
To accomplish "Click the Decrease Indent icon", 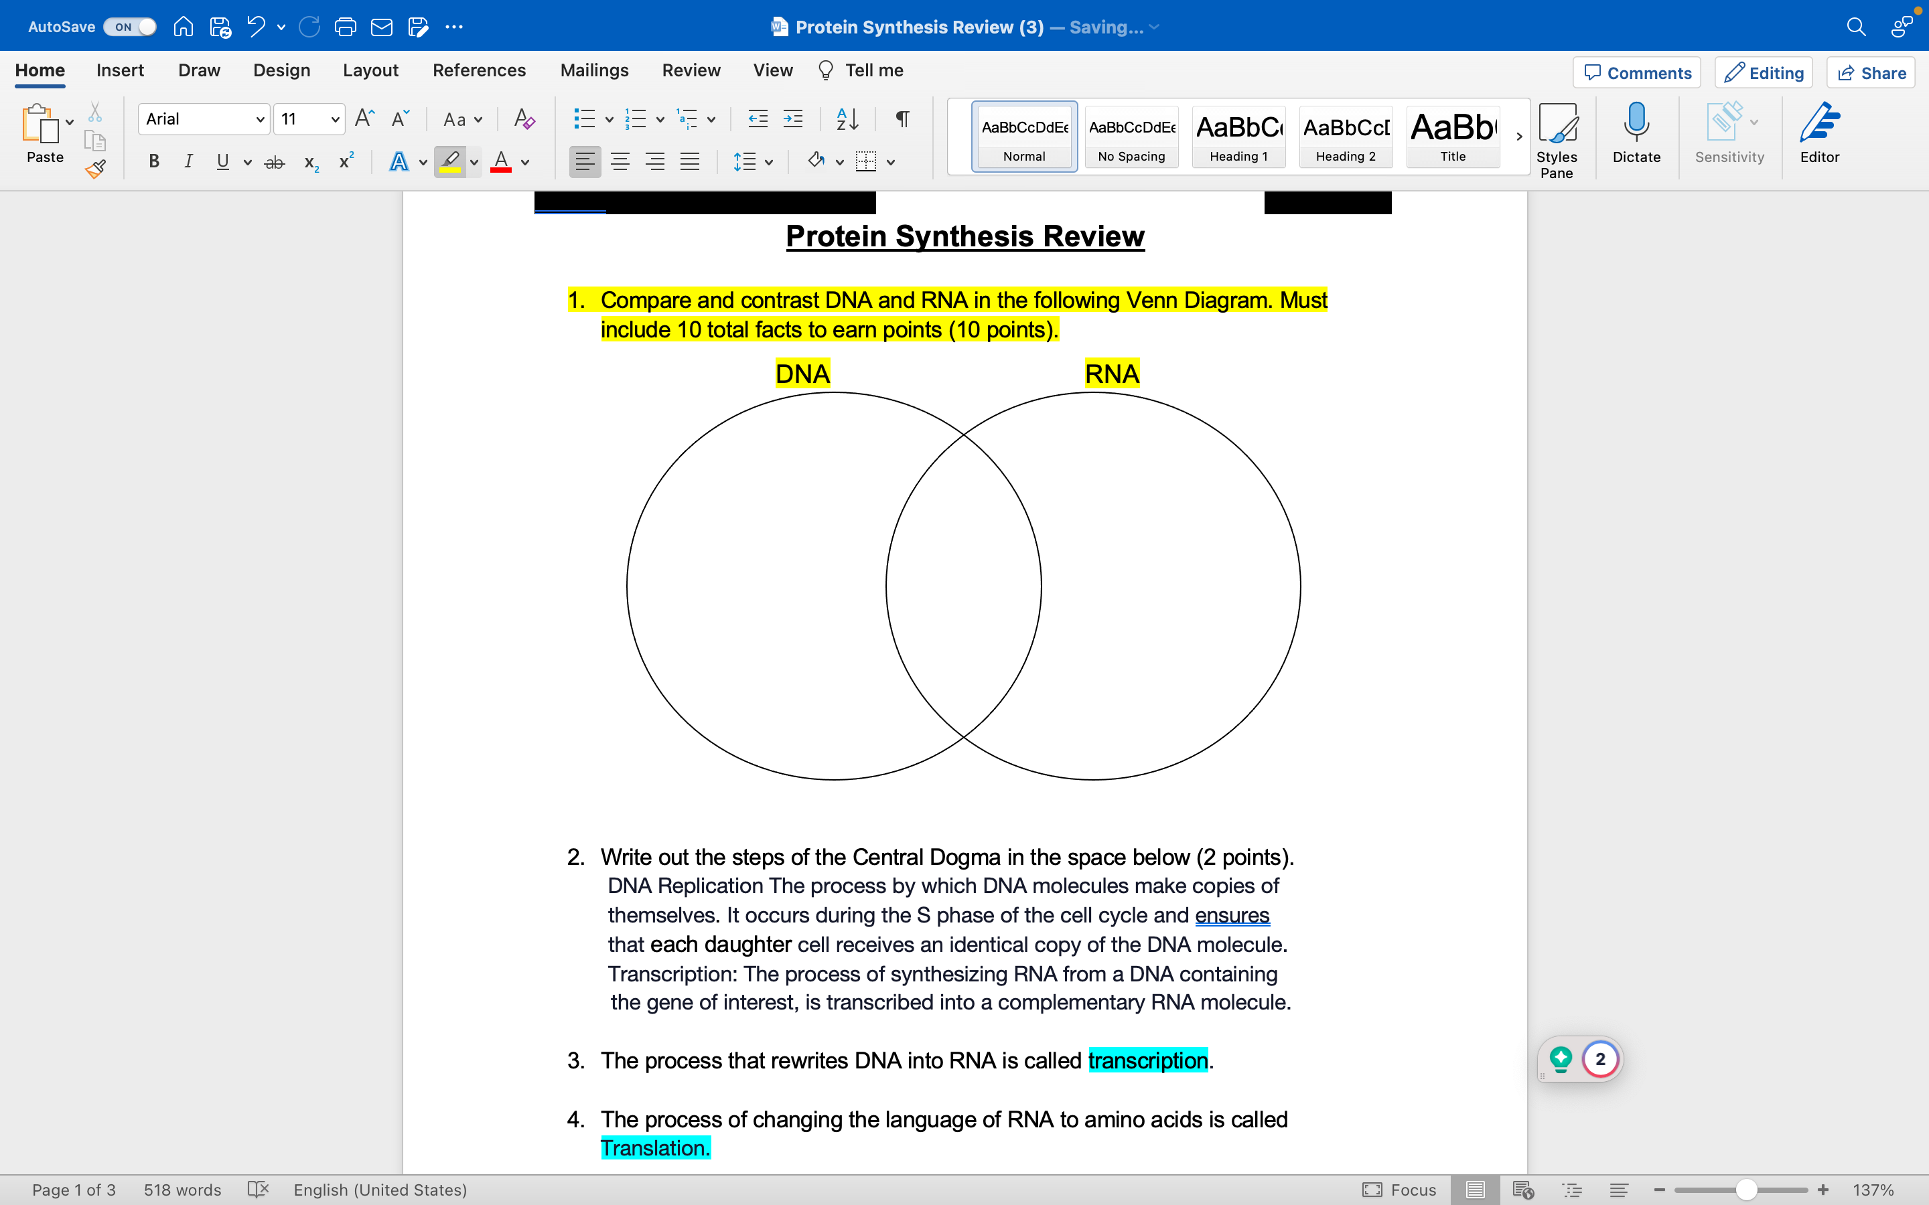I will (x=758, y=120).
